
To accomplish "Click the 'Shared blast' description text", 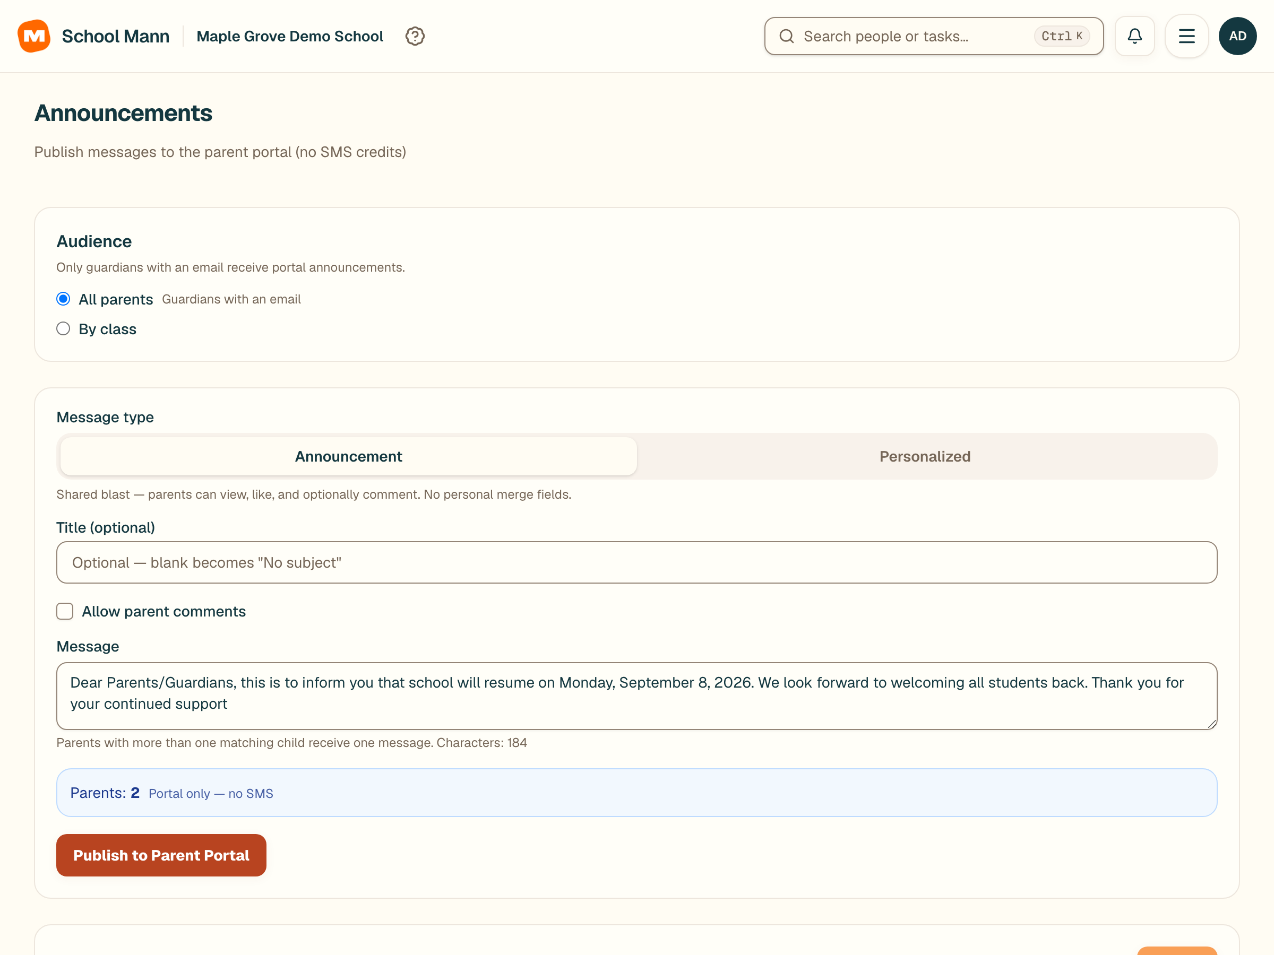I will (314, 494).
